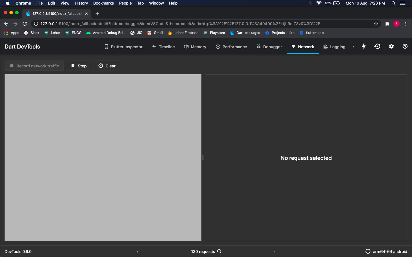
Task: Clear the recorded network requests
Action: [x=106, y=66]
